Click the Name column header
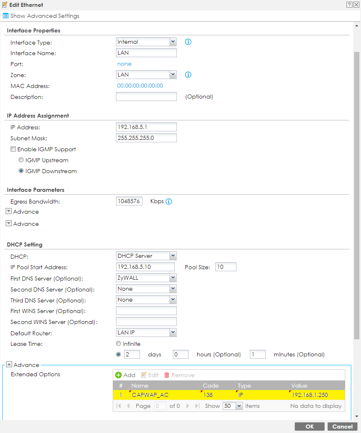This screenshot has height=433, width=361. click(x=140, y=386)
